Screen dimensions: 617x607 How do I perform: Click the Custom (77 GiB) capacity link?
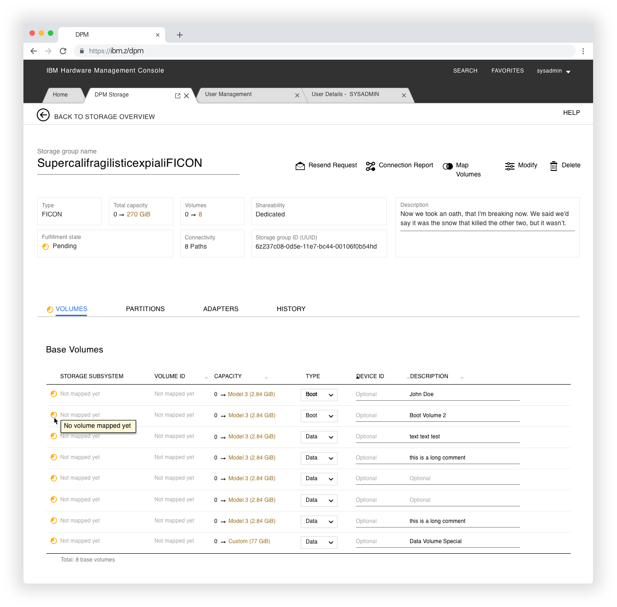[x=249, y=541]
